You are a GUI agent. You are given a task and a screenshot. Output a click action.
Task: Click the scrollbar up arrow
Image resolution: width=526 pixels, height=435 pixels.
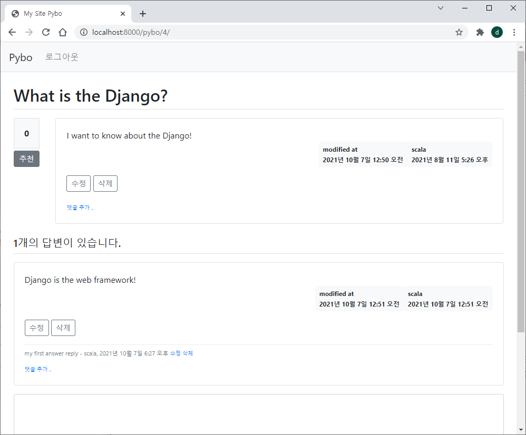pos(521,47)
